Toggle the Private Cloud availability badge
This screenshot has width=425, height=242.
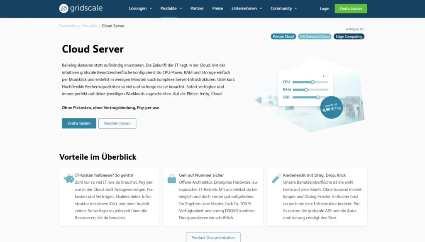click(x=283, y=36)
